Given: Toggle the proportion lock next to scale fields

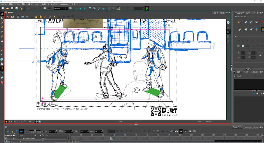Looking at the screenshot, I should click(x=260, y=55).
